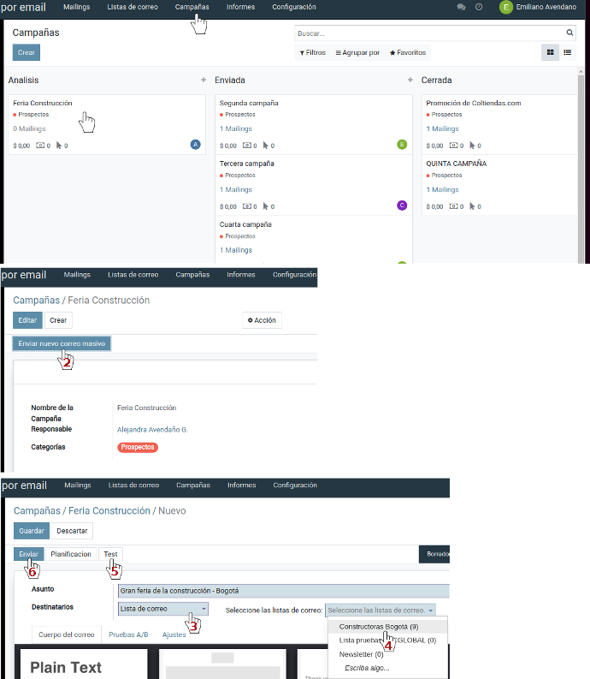Image resolution: width=590 pixels, height=679 pixels.
Task: Open the conversations chat bubble icon
Action: 462,7
